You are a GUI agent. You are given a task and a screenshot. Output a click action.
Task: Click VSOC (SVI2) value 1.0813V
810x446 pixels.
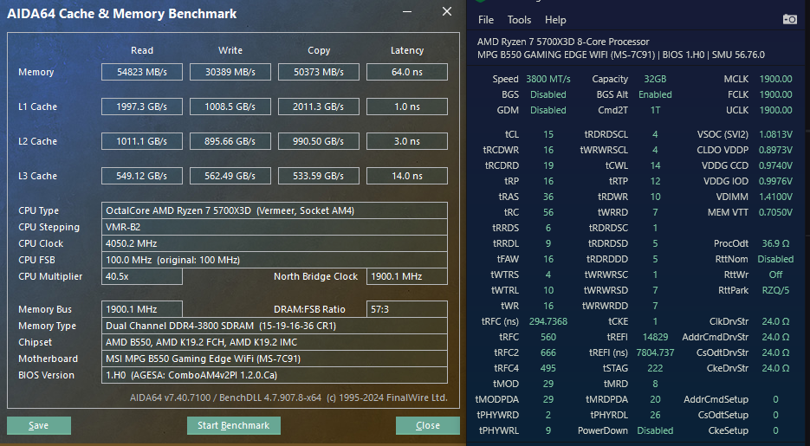775,134
